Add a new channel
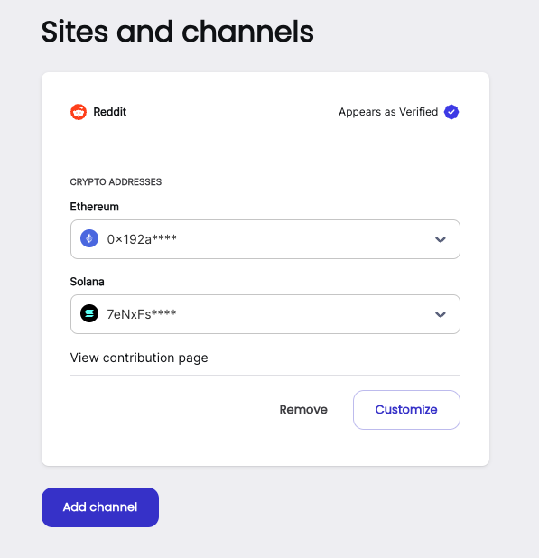 (100, 507)
